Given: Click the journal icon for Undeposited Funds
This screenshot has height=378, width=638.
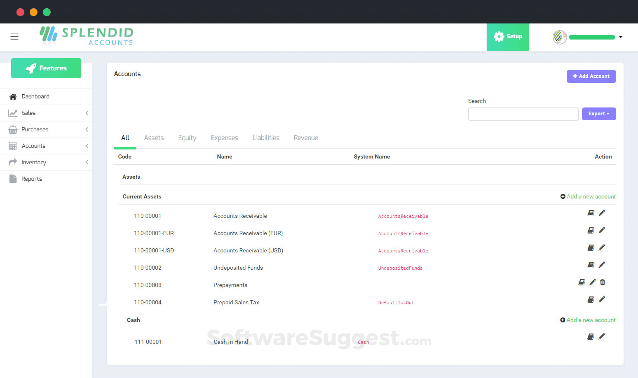Looking at the screenshot, I should pos(591,265).
